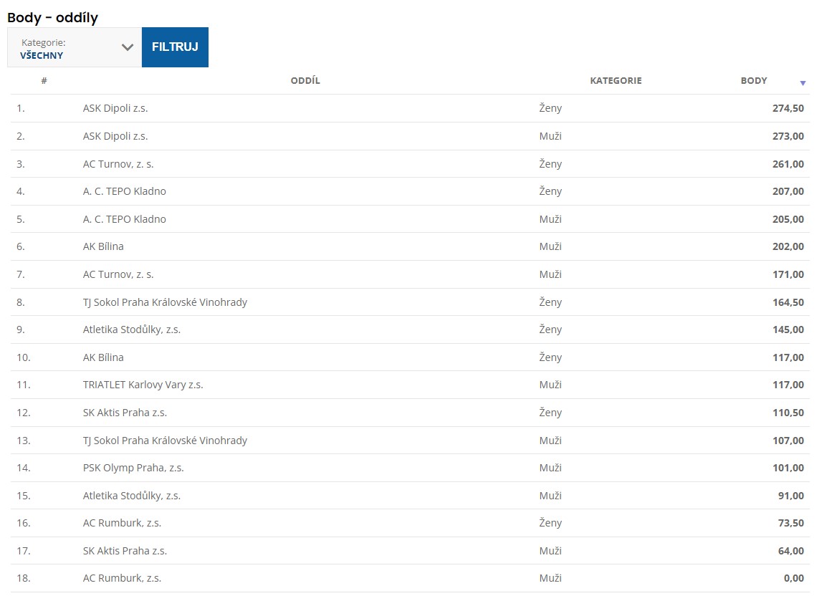Click the # column header
This screenshot has width=832, height=601.
click(x=44, y=81)
